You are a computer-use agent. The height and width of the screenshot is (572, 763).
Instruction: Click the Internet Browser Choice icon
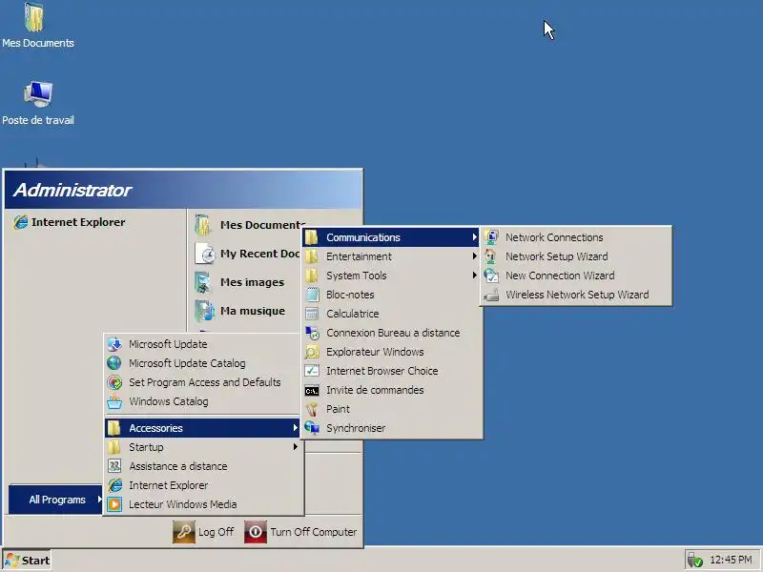[312, 371]
